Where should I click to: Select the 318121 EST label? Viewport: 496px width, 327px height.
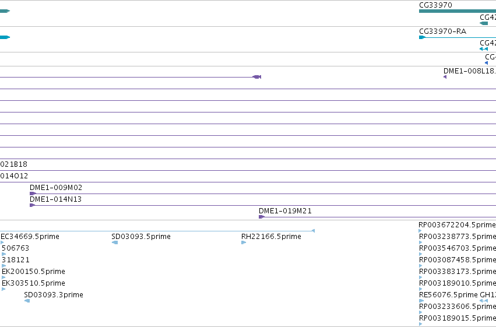(x=16, y=260)
